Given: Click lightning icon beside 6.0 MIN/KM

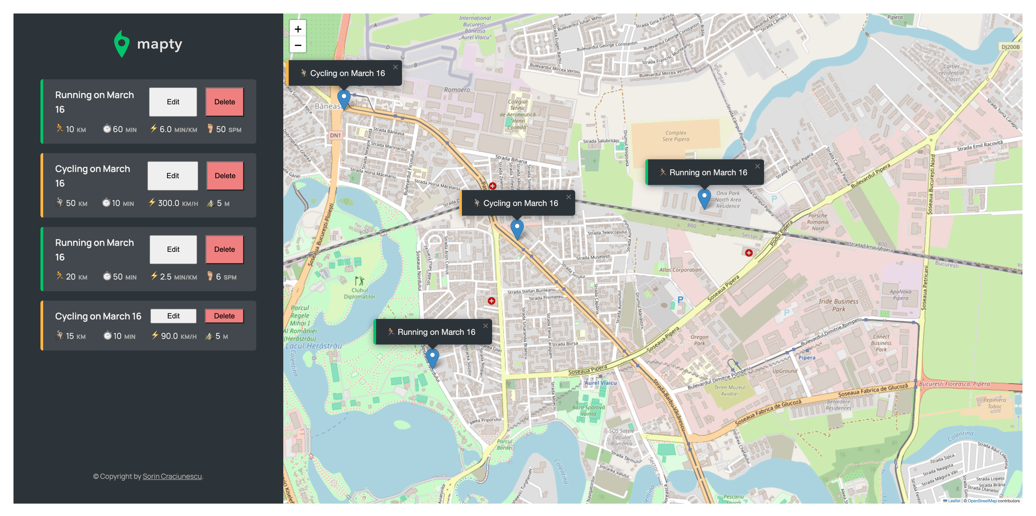Looking at the screenshot, I should coord(153,129).
